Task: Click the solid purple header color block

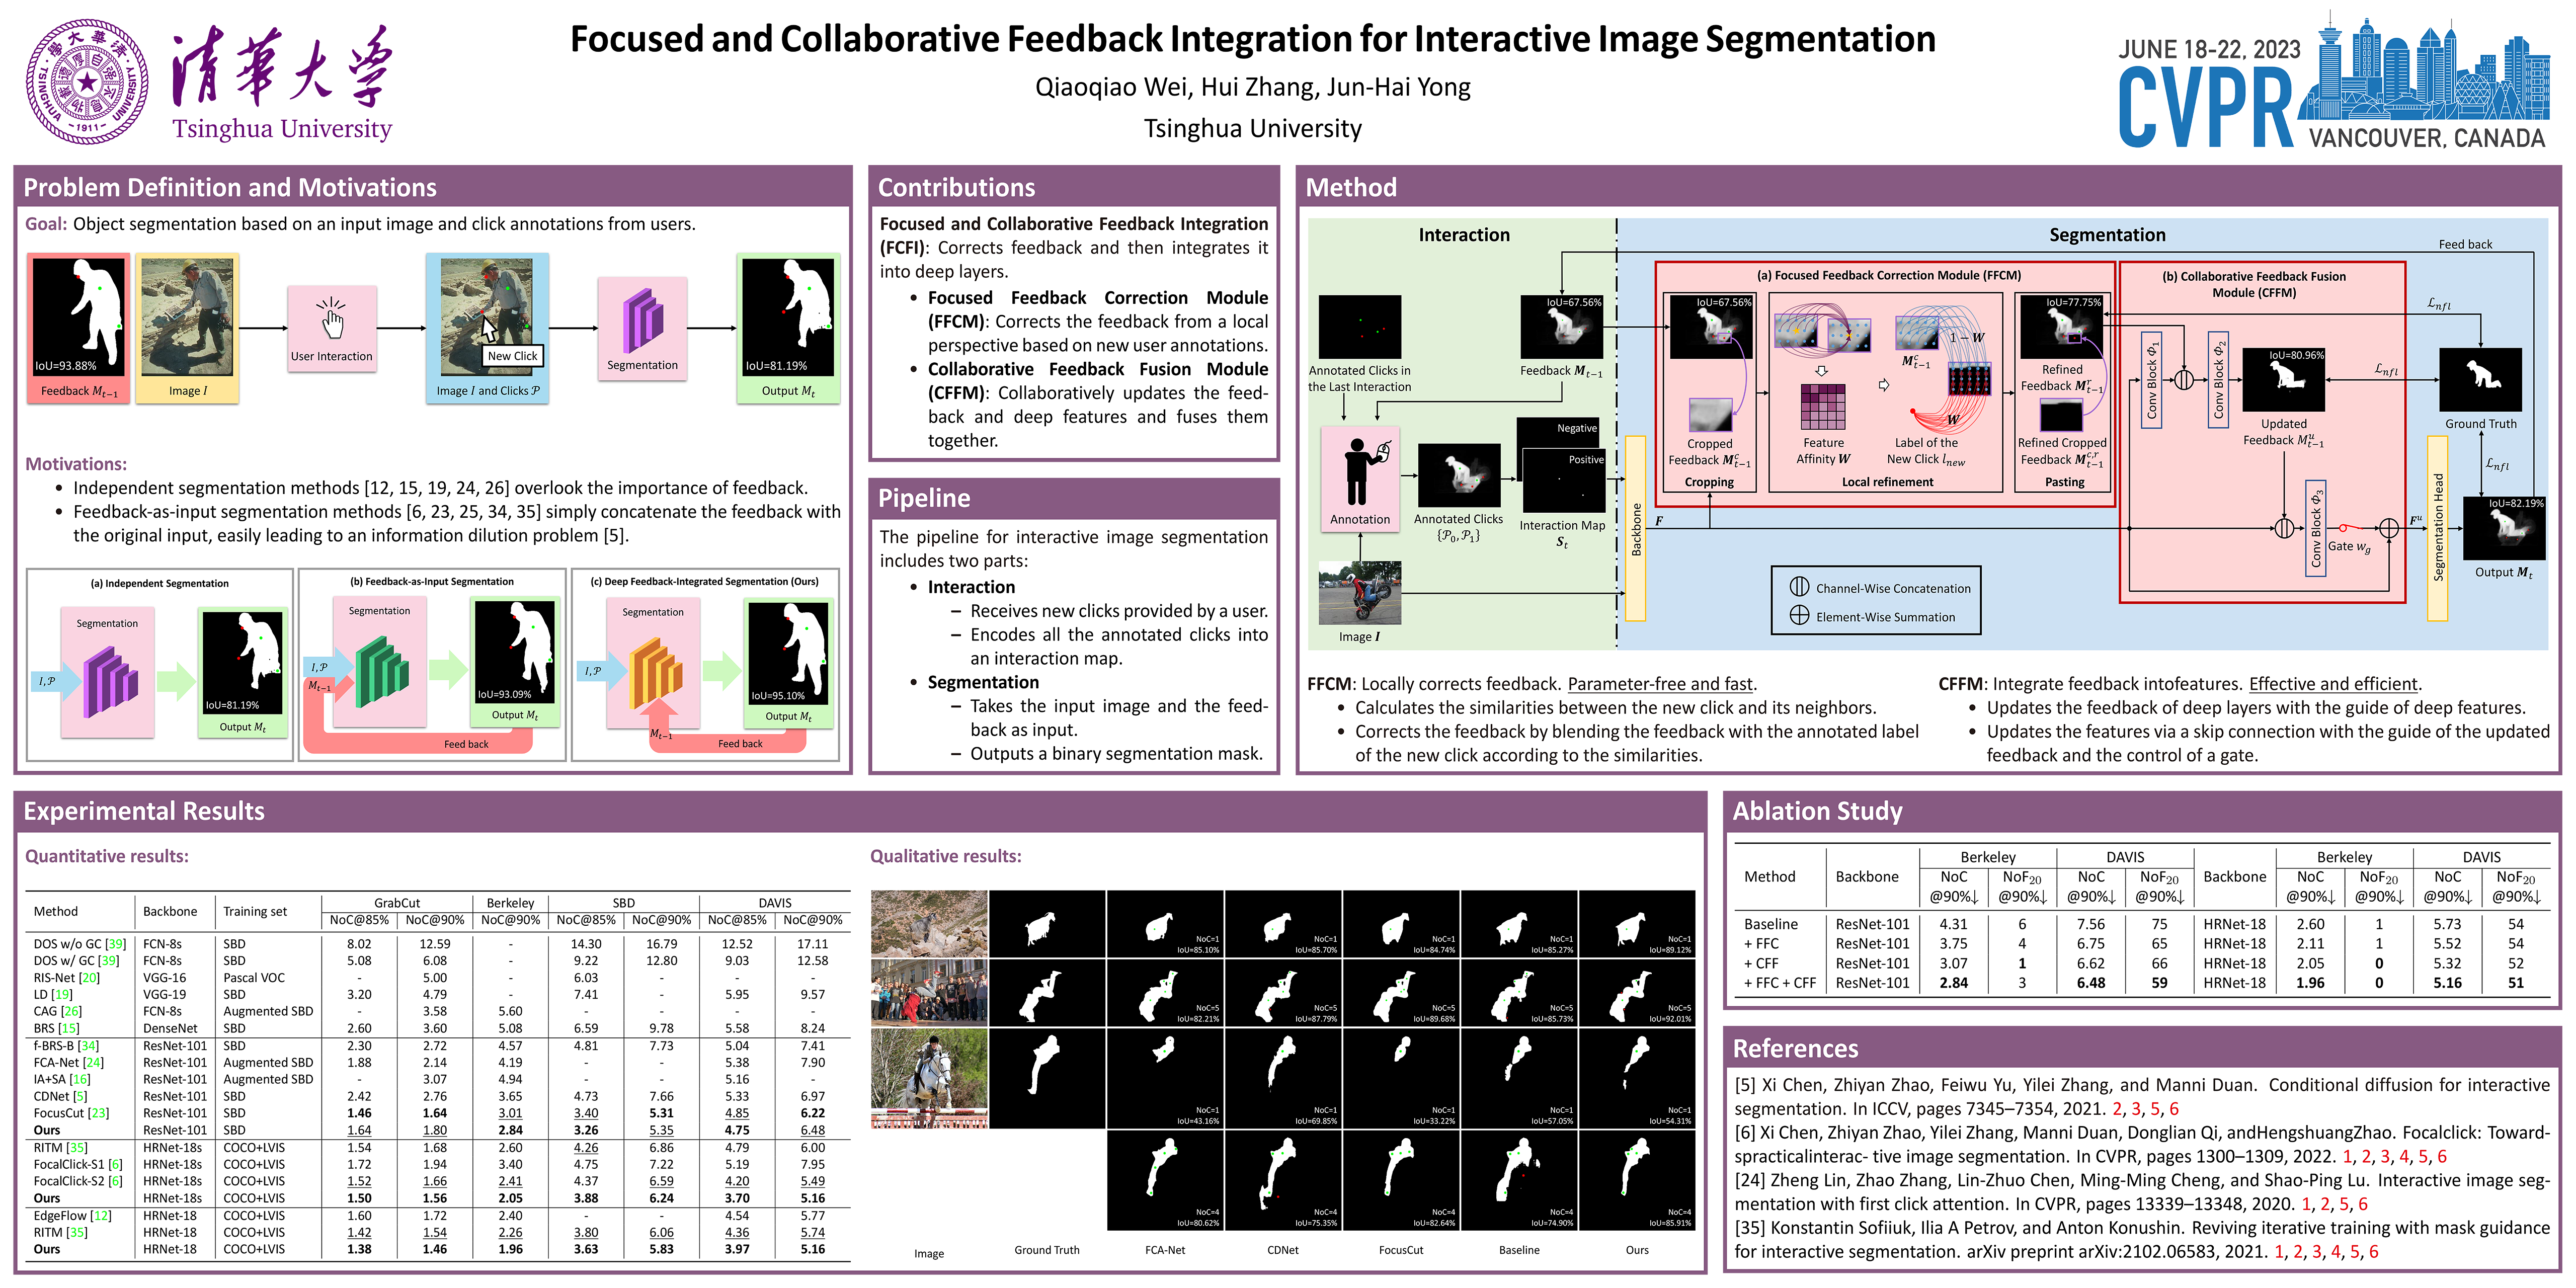Action: click(x=221, y=80)
